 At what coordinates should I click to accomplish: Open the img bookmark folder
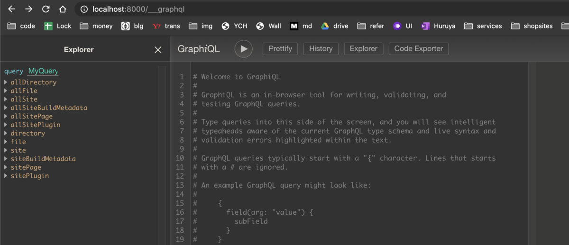201,26
